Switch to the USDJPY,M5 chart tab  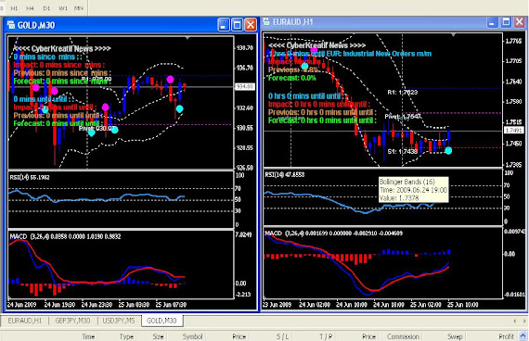point(119,321)
